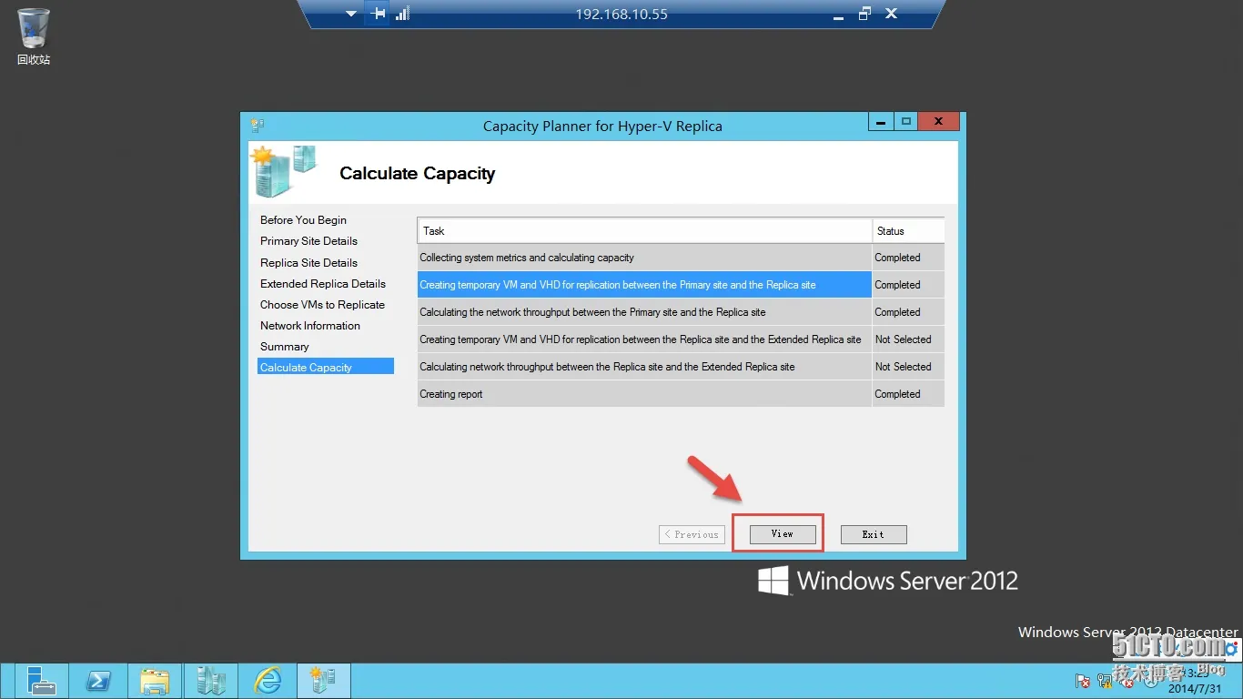Select Extended Replica Details step
This screenshot has height=699, width=1243.
[323, 284]
